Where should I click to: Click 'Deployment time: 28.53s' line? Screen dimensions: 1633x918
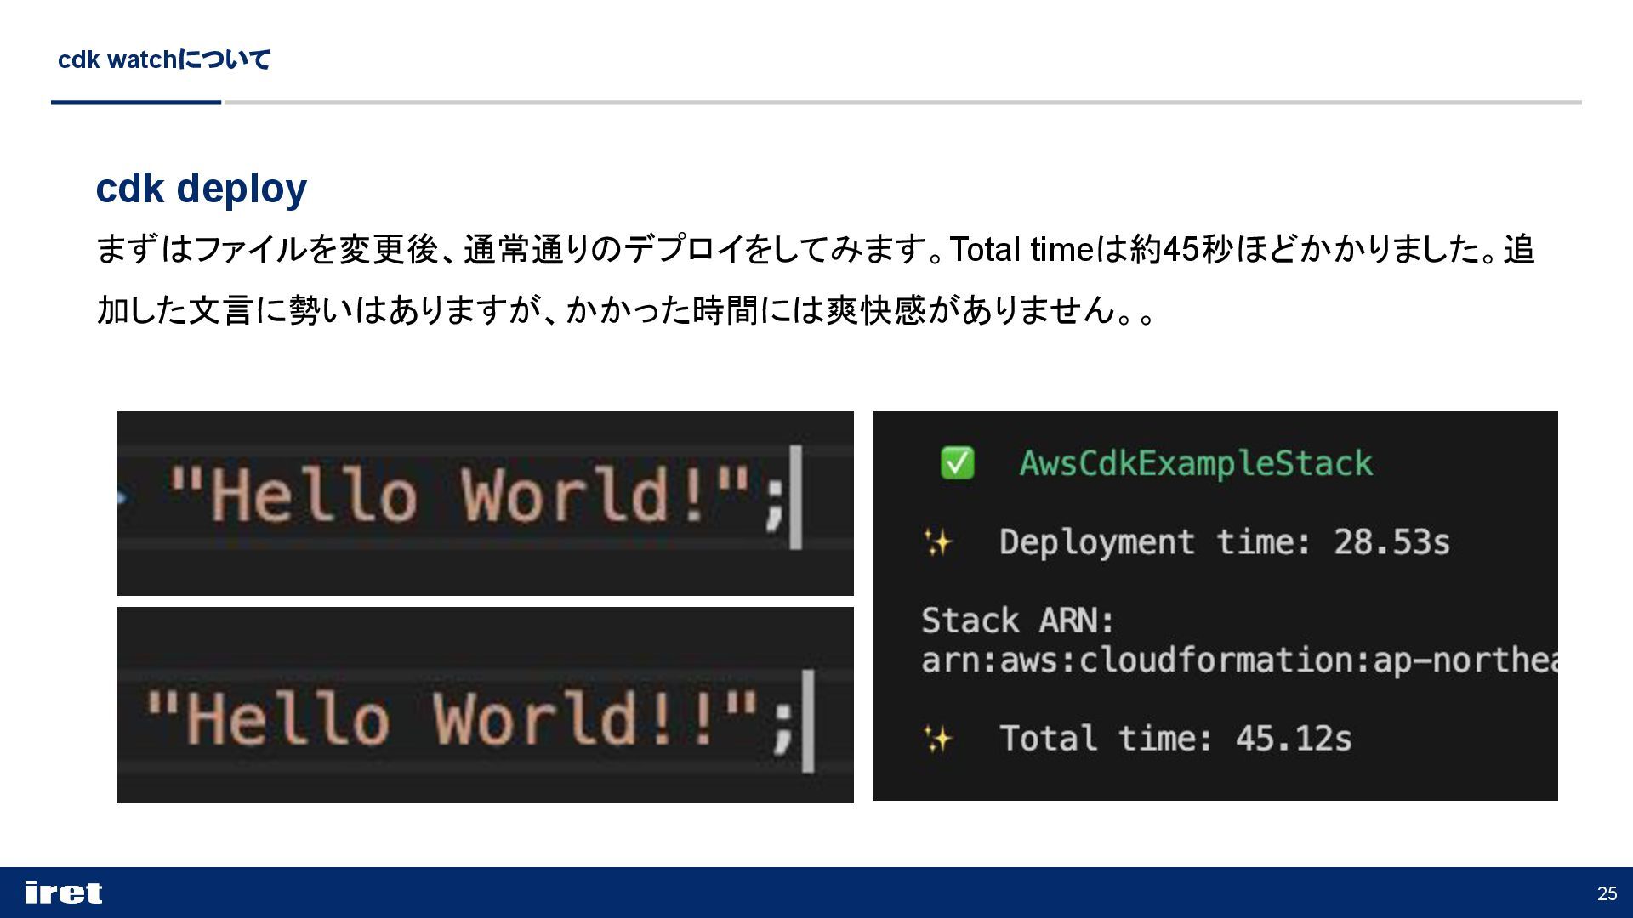[x=1224, y=541]
